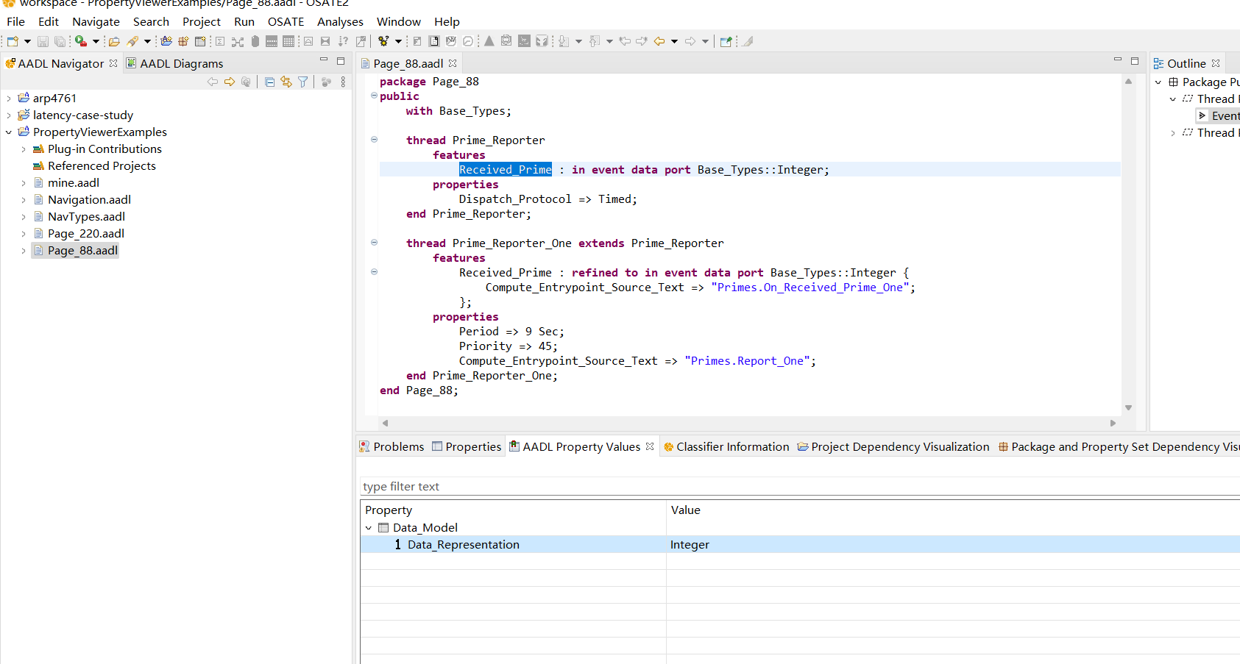Open the OSATE menu
The height and width of the screenshot is (664, 1240).
coord(286,21)
